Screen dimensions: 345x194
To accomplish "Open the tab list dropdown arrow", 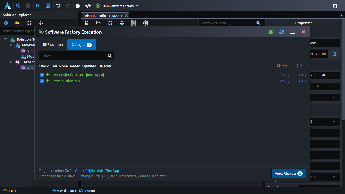I will (341, 15).
